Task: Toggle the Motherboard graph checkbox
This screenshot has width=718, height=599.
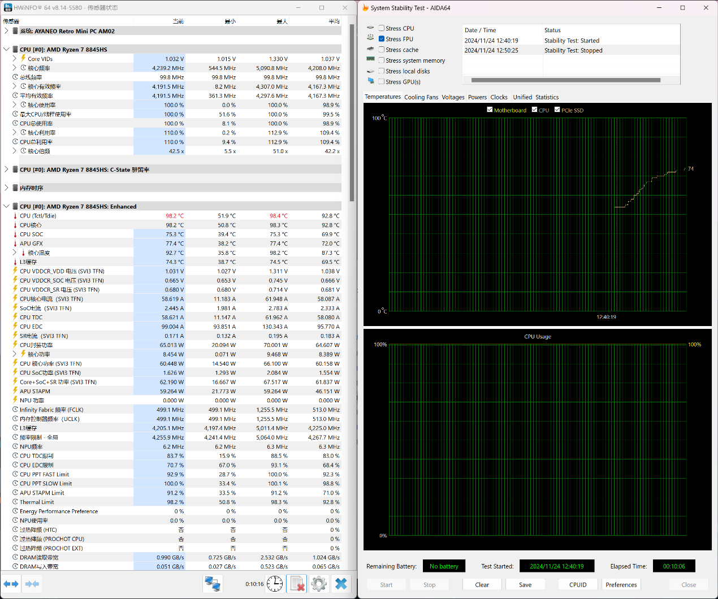Action: tap(490, 110)
